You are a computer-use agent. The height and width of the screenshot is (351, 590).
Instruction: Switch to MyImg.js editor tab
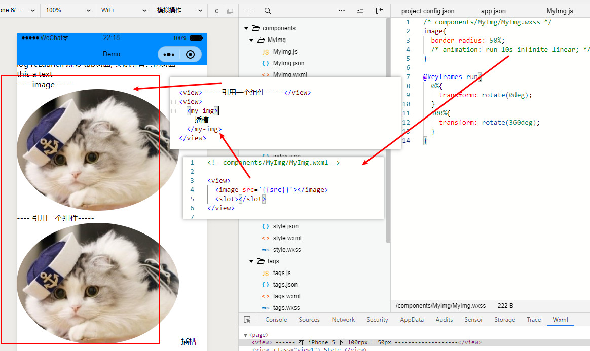point(560,11)
